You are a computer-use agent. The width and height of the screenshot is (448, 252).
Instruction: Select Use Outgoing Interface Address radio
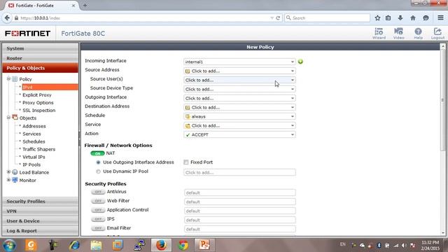pos(98,162)
